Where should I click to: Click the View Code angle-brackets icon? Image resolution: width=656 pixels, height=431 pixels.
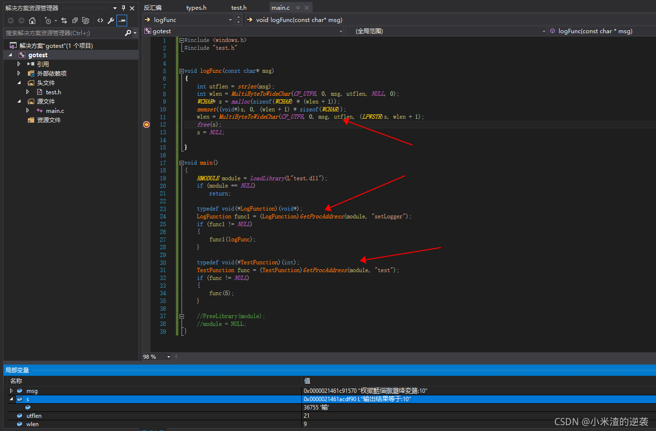(x=100, y=21)
